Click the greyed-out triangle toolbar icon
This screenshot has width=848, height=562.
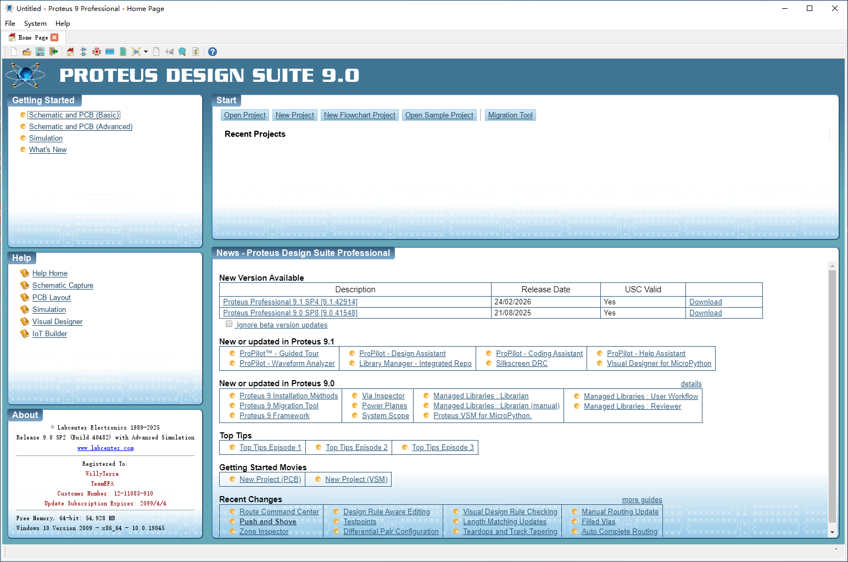(169, 52)
